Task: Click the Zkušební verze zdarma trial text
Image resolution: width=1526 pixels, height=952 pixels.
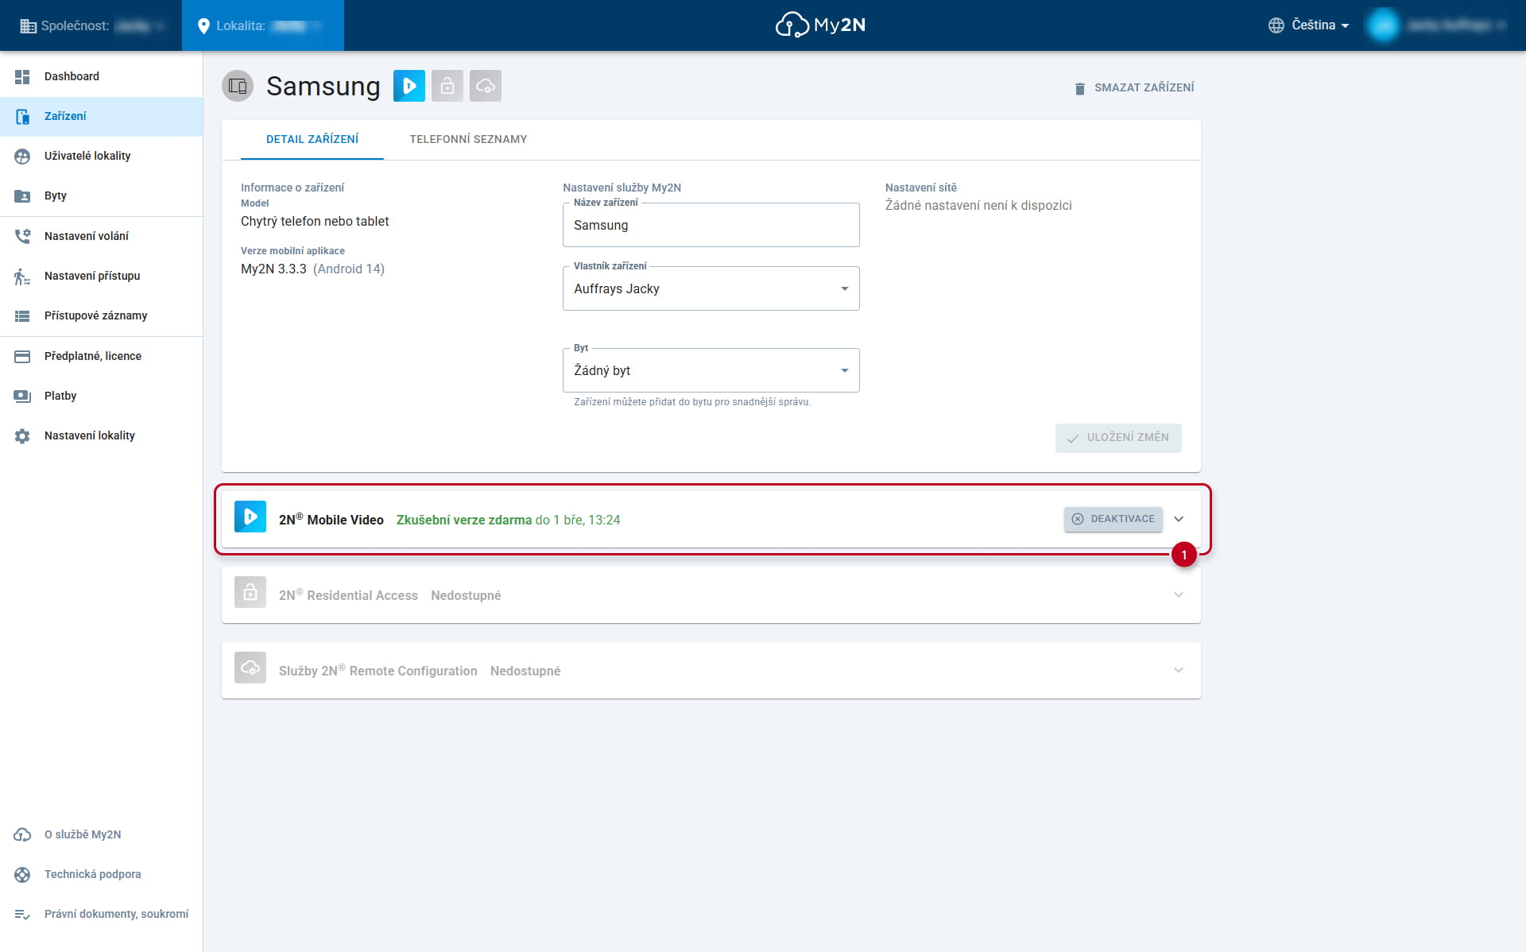Action: coord(464,520)
